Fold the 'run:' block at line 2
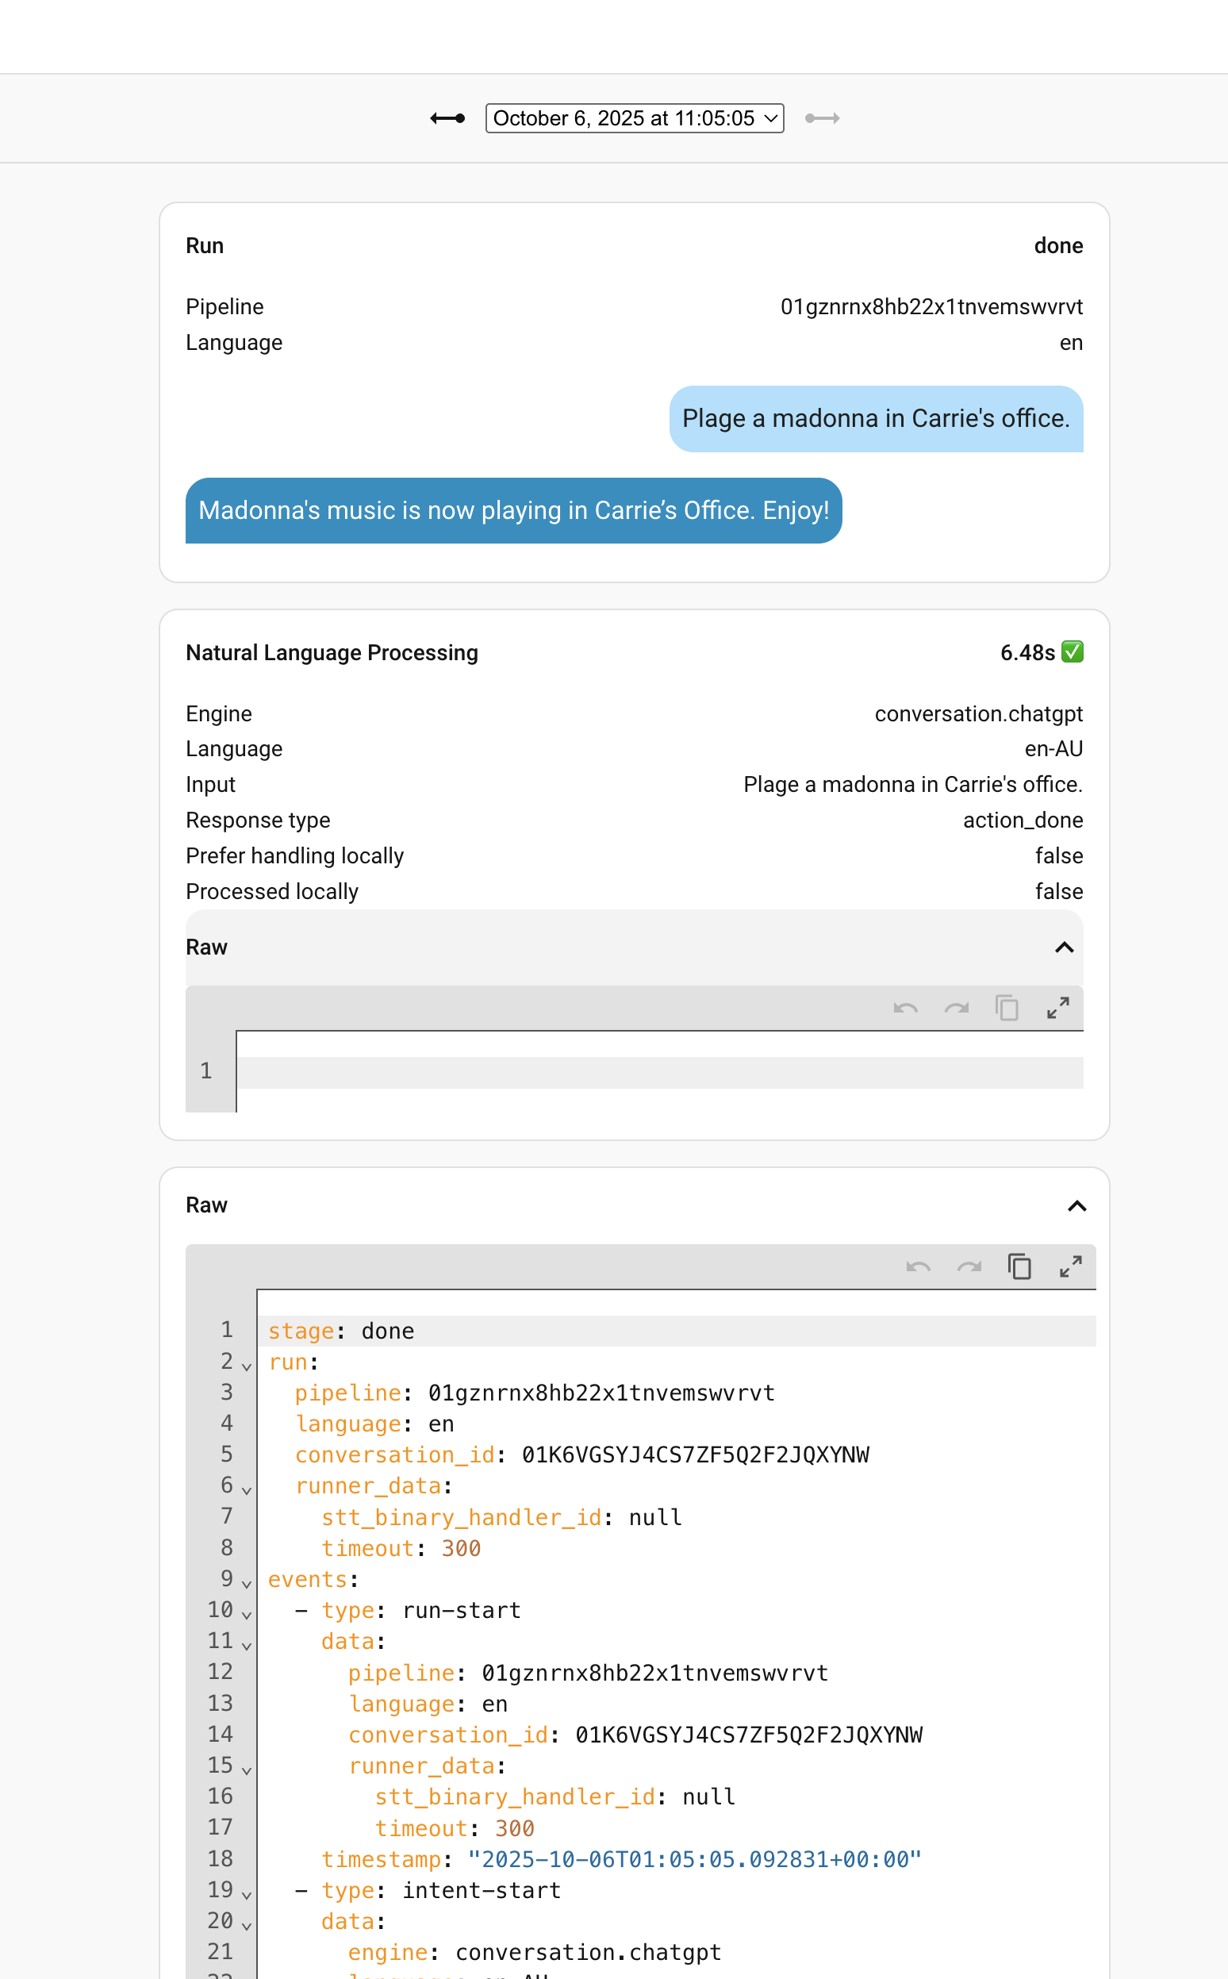 (x=247, y=1366)
